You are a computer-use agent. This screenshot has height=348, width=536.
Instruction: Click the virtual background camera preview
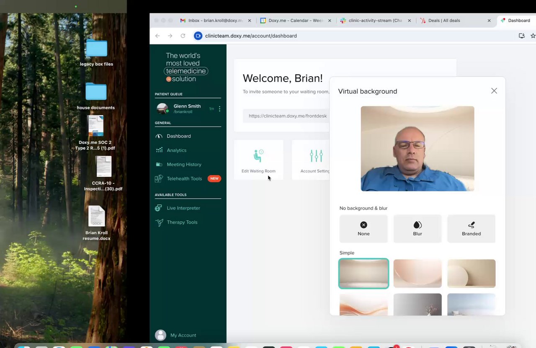click(417, 149)
